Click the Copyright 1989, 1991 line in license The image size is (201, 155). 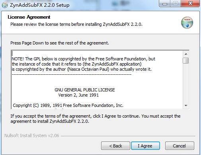point(68,105)
